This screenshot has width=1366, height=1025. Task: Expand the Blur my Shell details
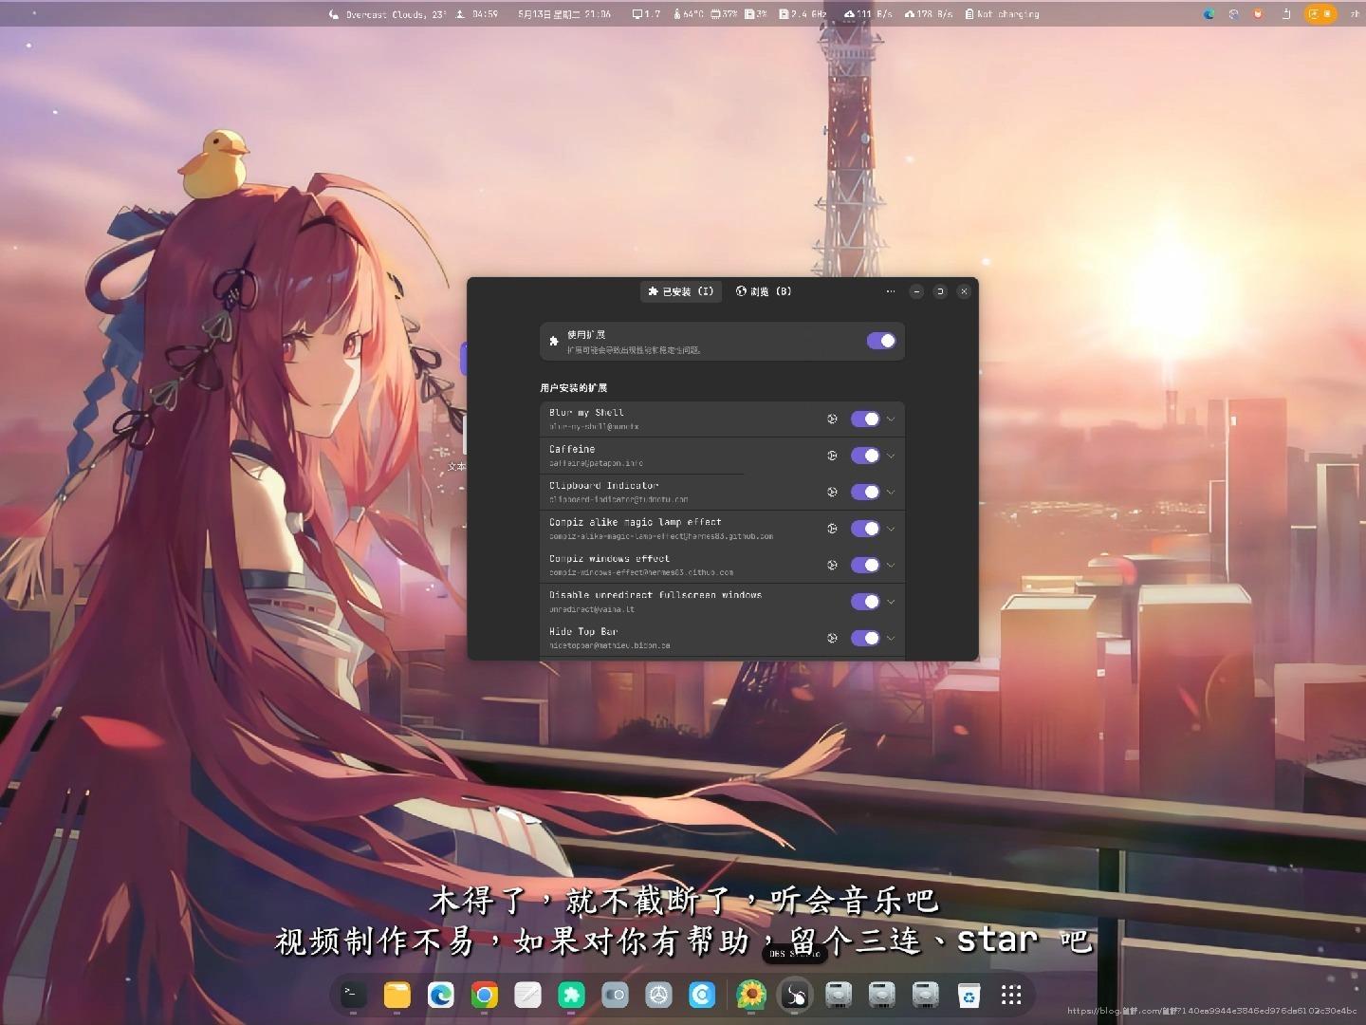[891, 419]
